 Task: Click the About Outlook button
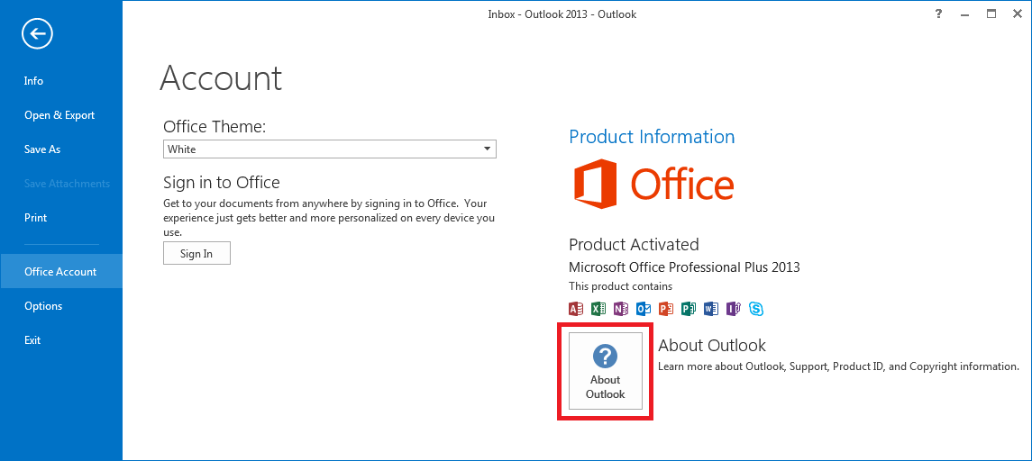605,372
